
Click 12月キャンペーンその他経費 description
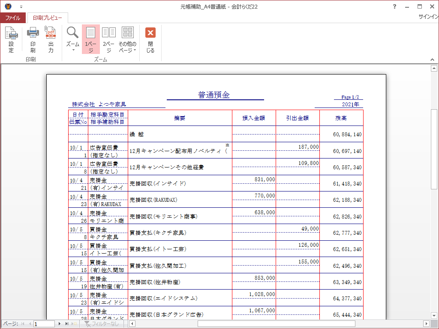click(x=167, y=167)
